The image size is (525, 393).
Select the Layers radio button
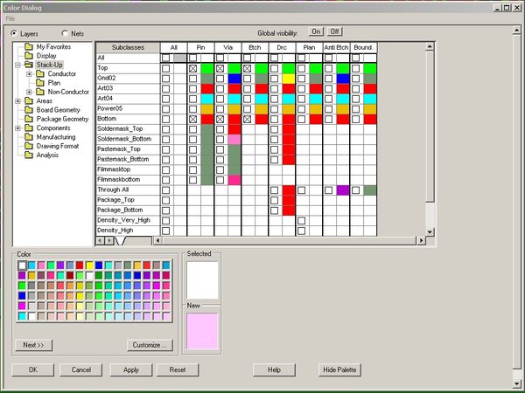tap(14, 33)
